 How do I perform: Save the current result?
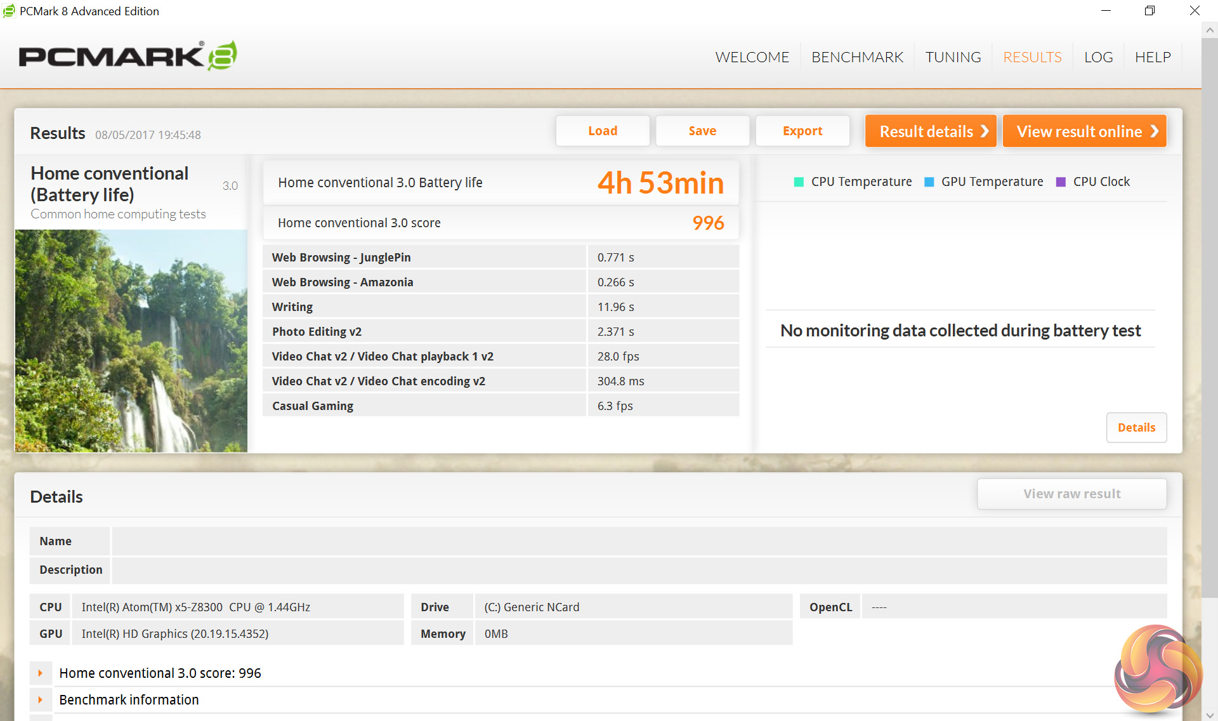702,131
